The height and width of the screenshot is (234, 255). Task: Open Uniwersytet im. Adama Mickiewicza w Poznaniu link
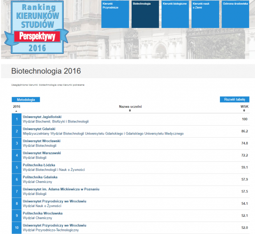coord(61,189)
